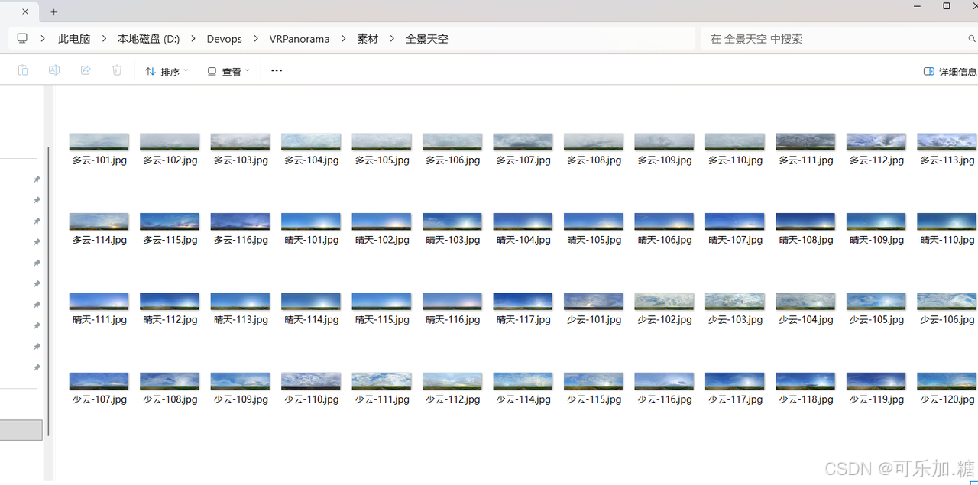The height and width of the screenshot is (485, 978).
Task: Click the file name 多云-109.jpg
Action: (665, 160)
